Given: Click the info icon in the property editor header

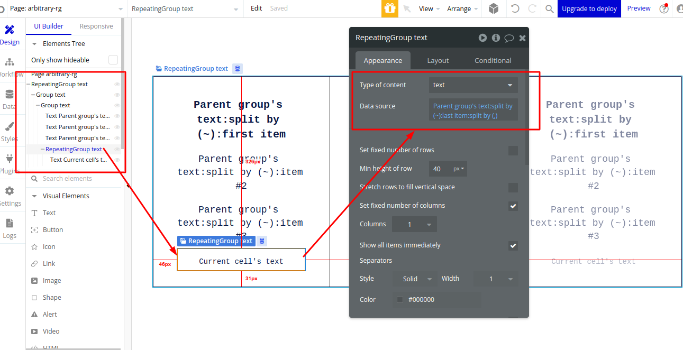Looking at the screenshot, I should 496,38.
